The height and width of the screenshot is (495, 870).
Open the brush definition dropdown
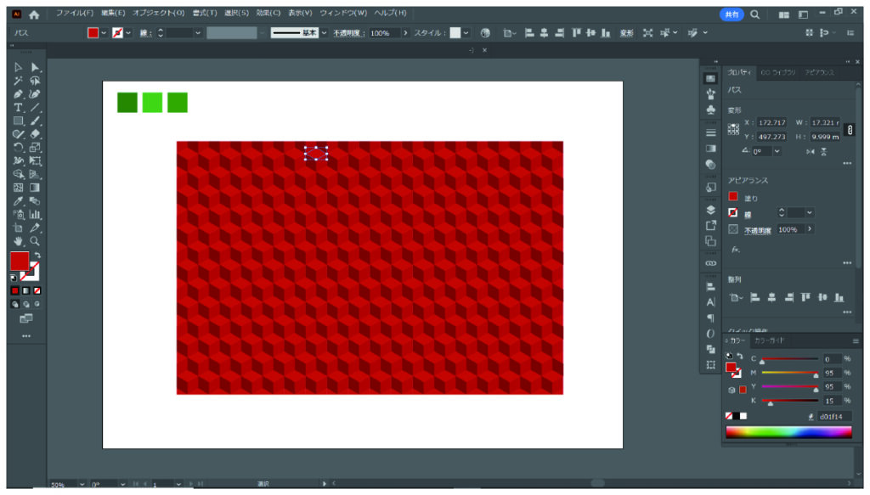pos(324,33)
